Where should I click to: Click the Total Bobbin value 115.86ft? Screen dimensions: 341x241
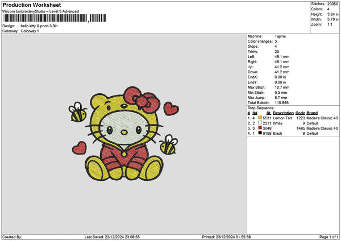[x=282, y=103]
